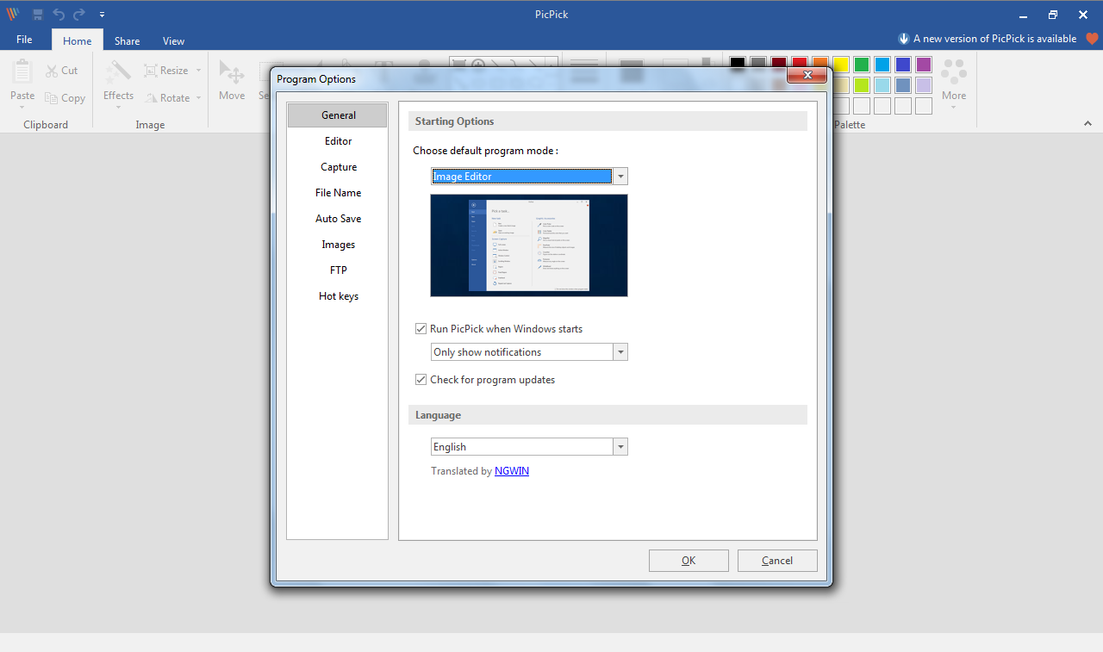Pick the purple color swatch
This screenshot has height=652, width=1103.
(x=923, y=65)
